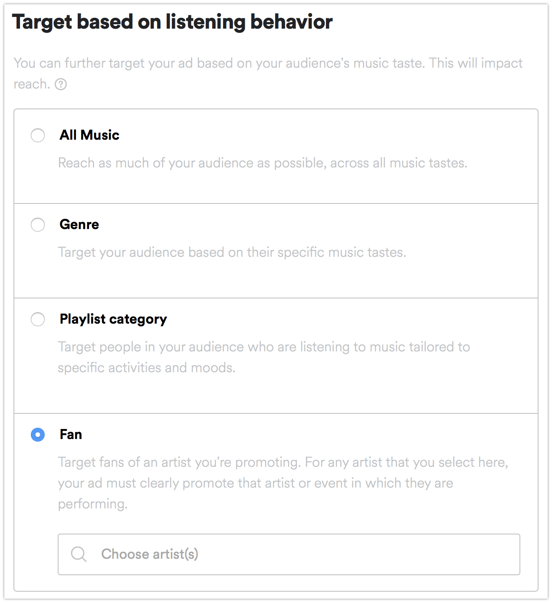Click the Playlist category label
The height and width of the screenshot is (603, 552).
click(112, 319)
